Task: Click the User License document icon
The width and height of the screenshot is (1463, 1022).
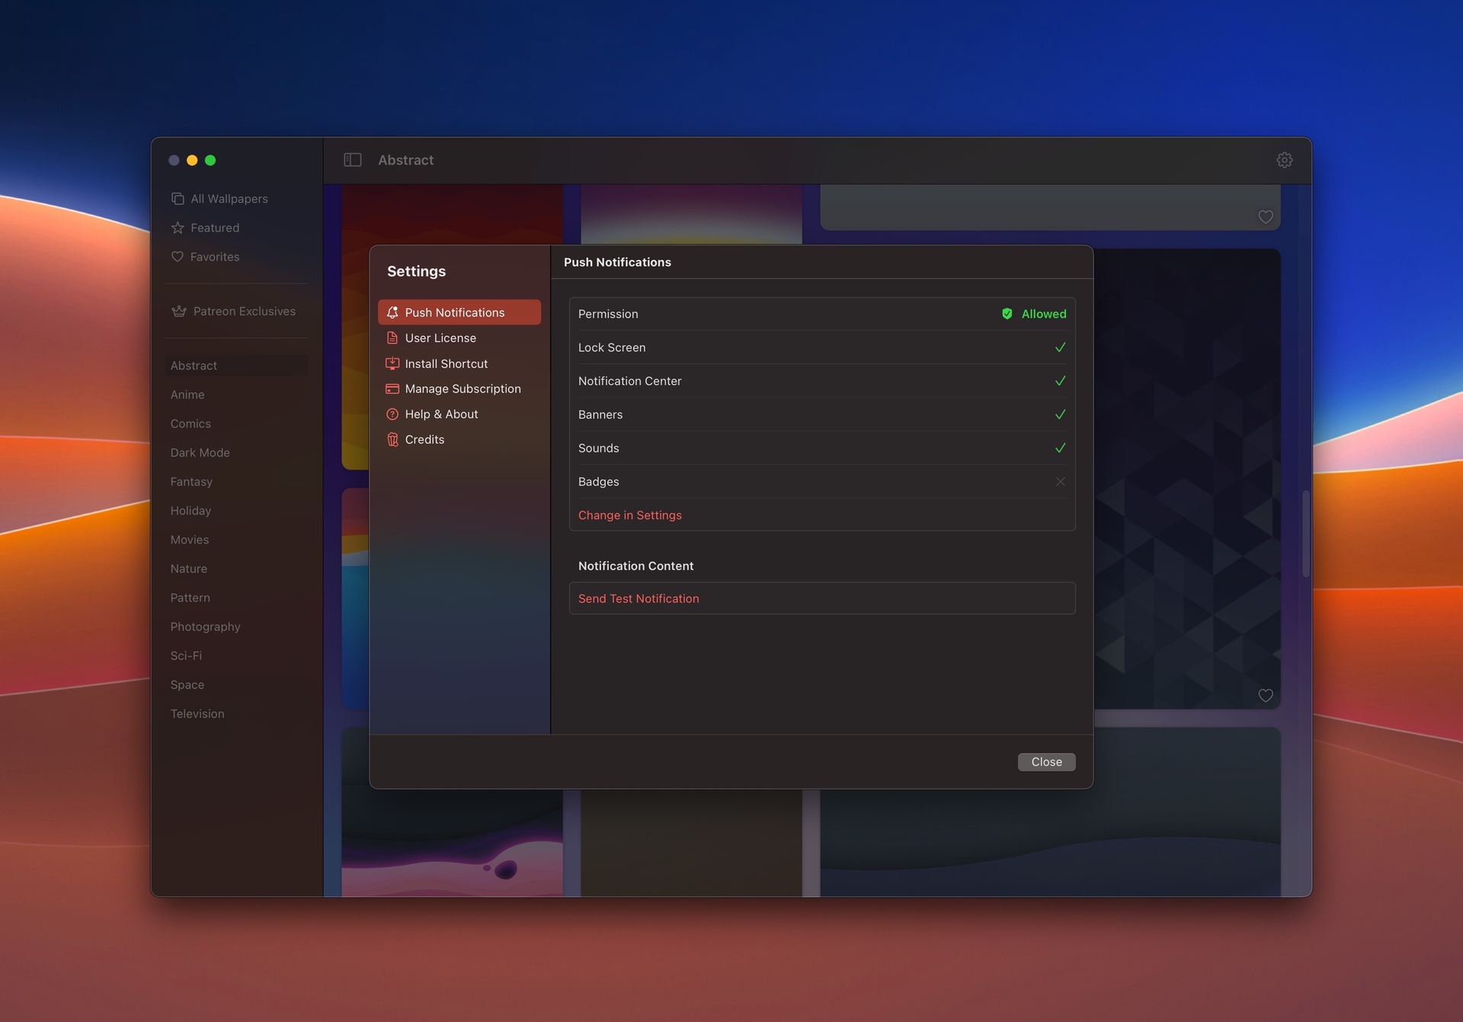Action: [x=392, y=338]
